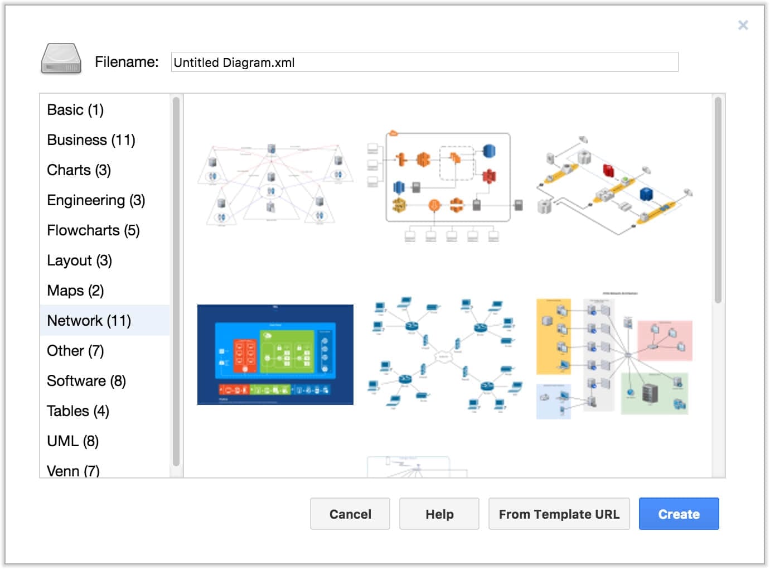
Task: Switch to the Flowcharts (5) category
Action: pos(93,230)
